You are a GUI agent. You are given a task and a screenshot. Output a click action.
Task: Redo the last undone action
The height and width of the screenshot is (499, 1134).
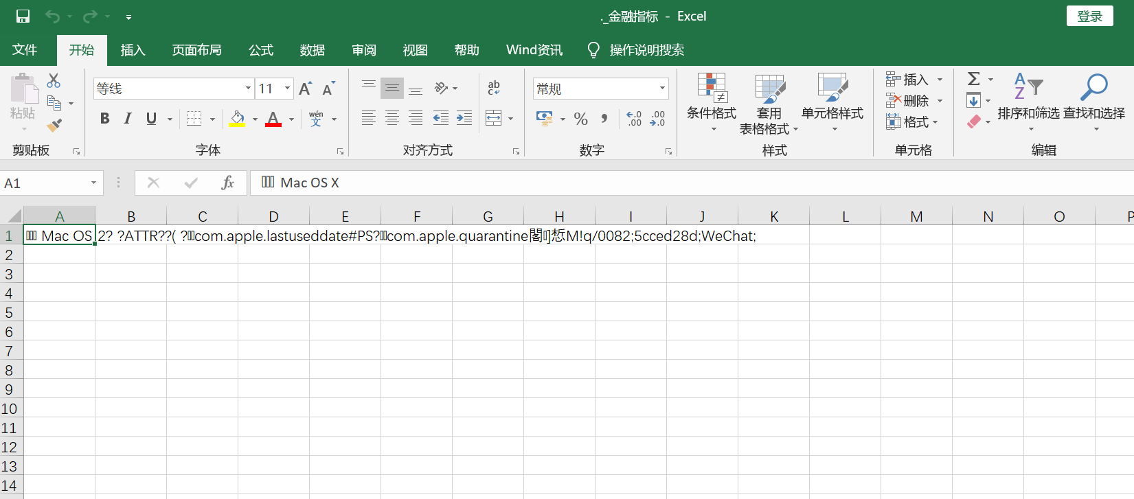tap(90, 16)
